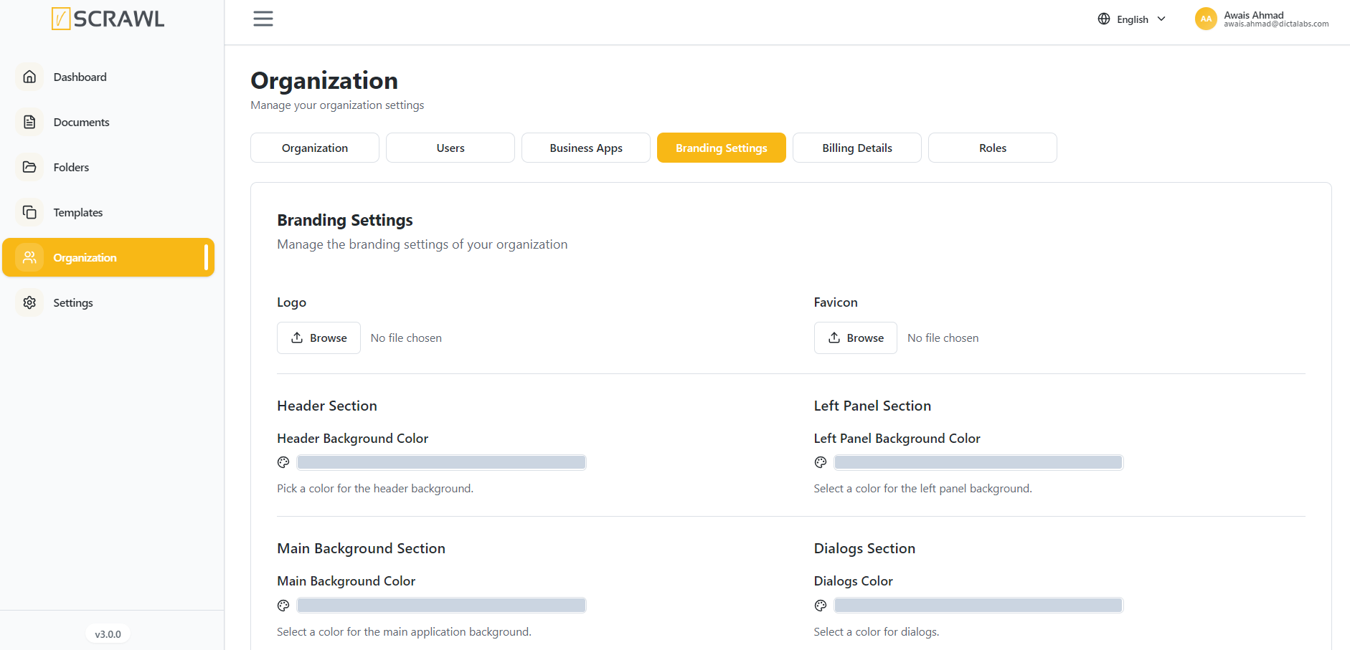
Task: Open the Roles tab
Action: tap(993, 148)
